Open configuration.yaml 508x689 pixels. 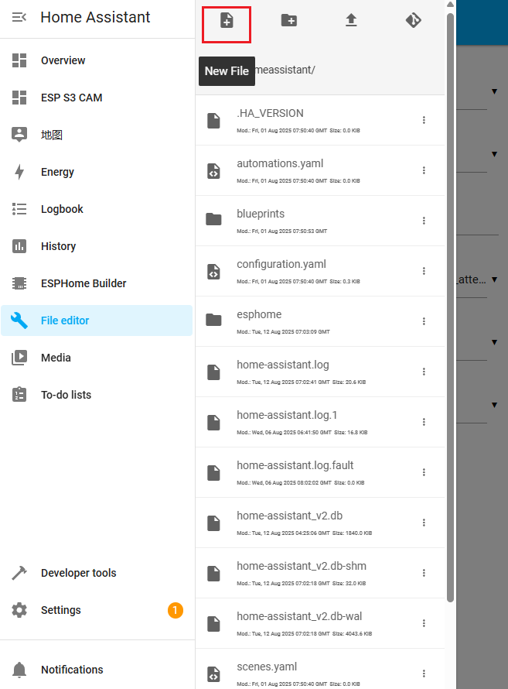320,271
